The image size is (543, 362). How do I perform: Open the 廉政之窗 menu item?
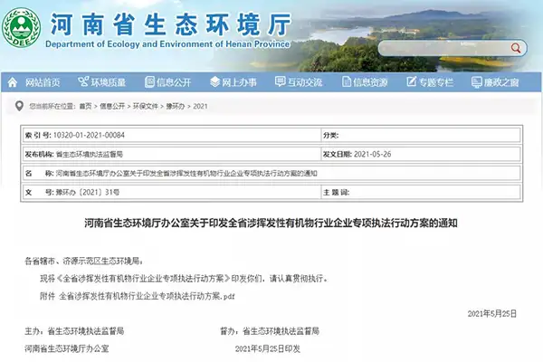tap(501, 82)
